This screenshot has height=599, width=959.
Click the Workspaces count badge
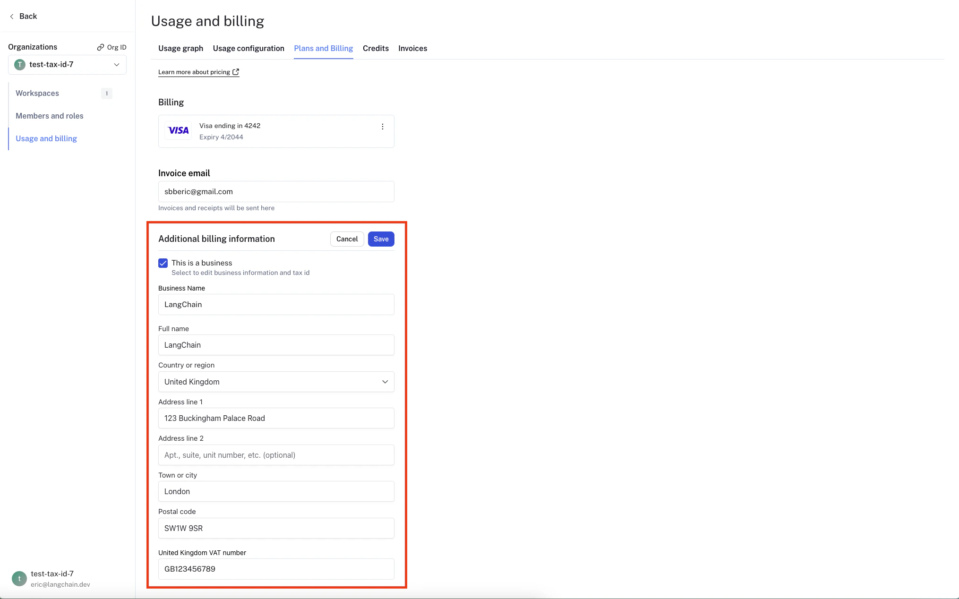coord(107,94)
